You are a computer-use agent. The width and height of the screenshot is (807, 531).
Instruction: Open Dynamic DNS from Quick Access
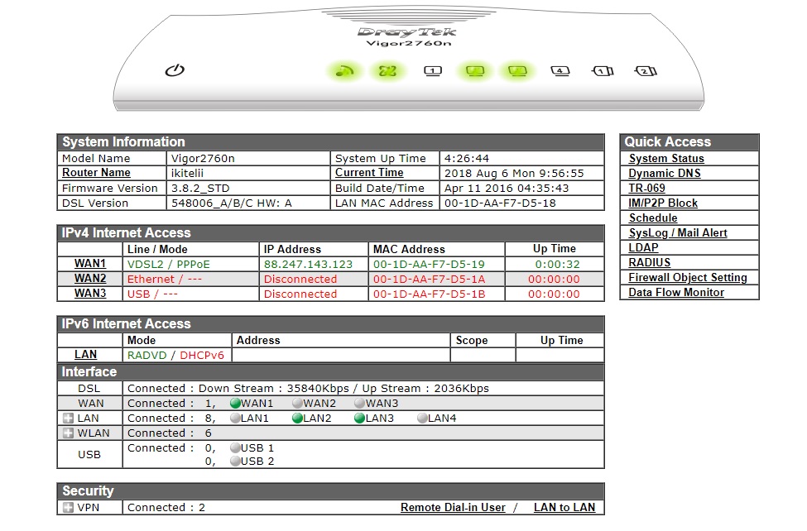(x=664, y=174)
